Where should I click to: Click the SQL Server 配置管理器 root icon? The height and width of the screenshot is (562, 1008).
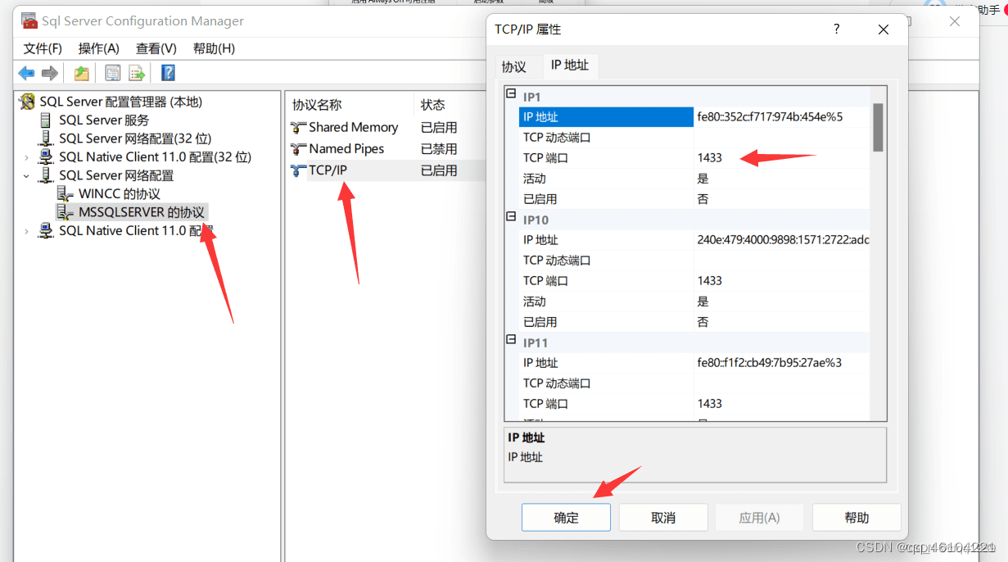point(29,102)
